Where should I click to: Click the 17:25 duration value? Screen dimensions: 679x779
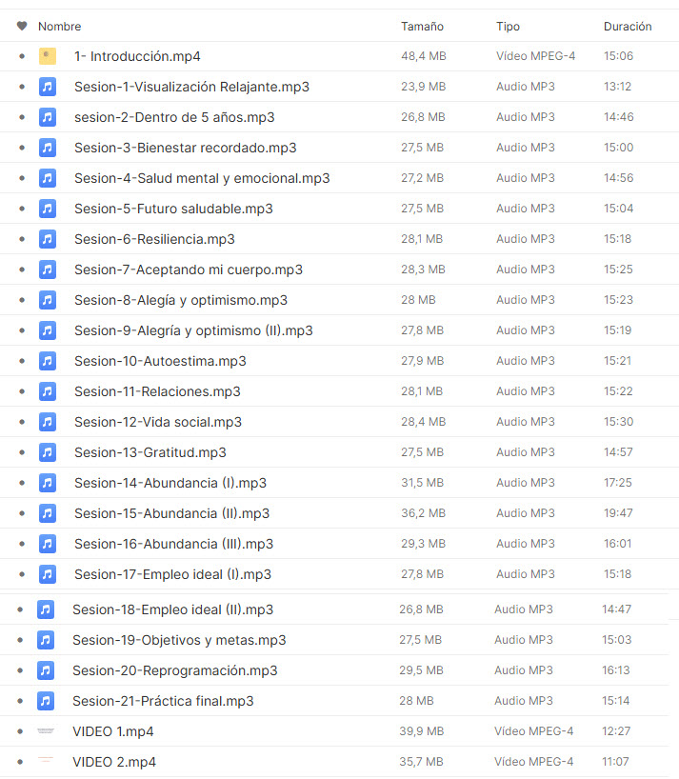point(618,483)
